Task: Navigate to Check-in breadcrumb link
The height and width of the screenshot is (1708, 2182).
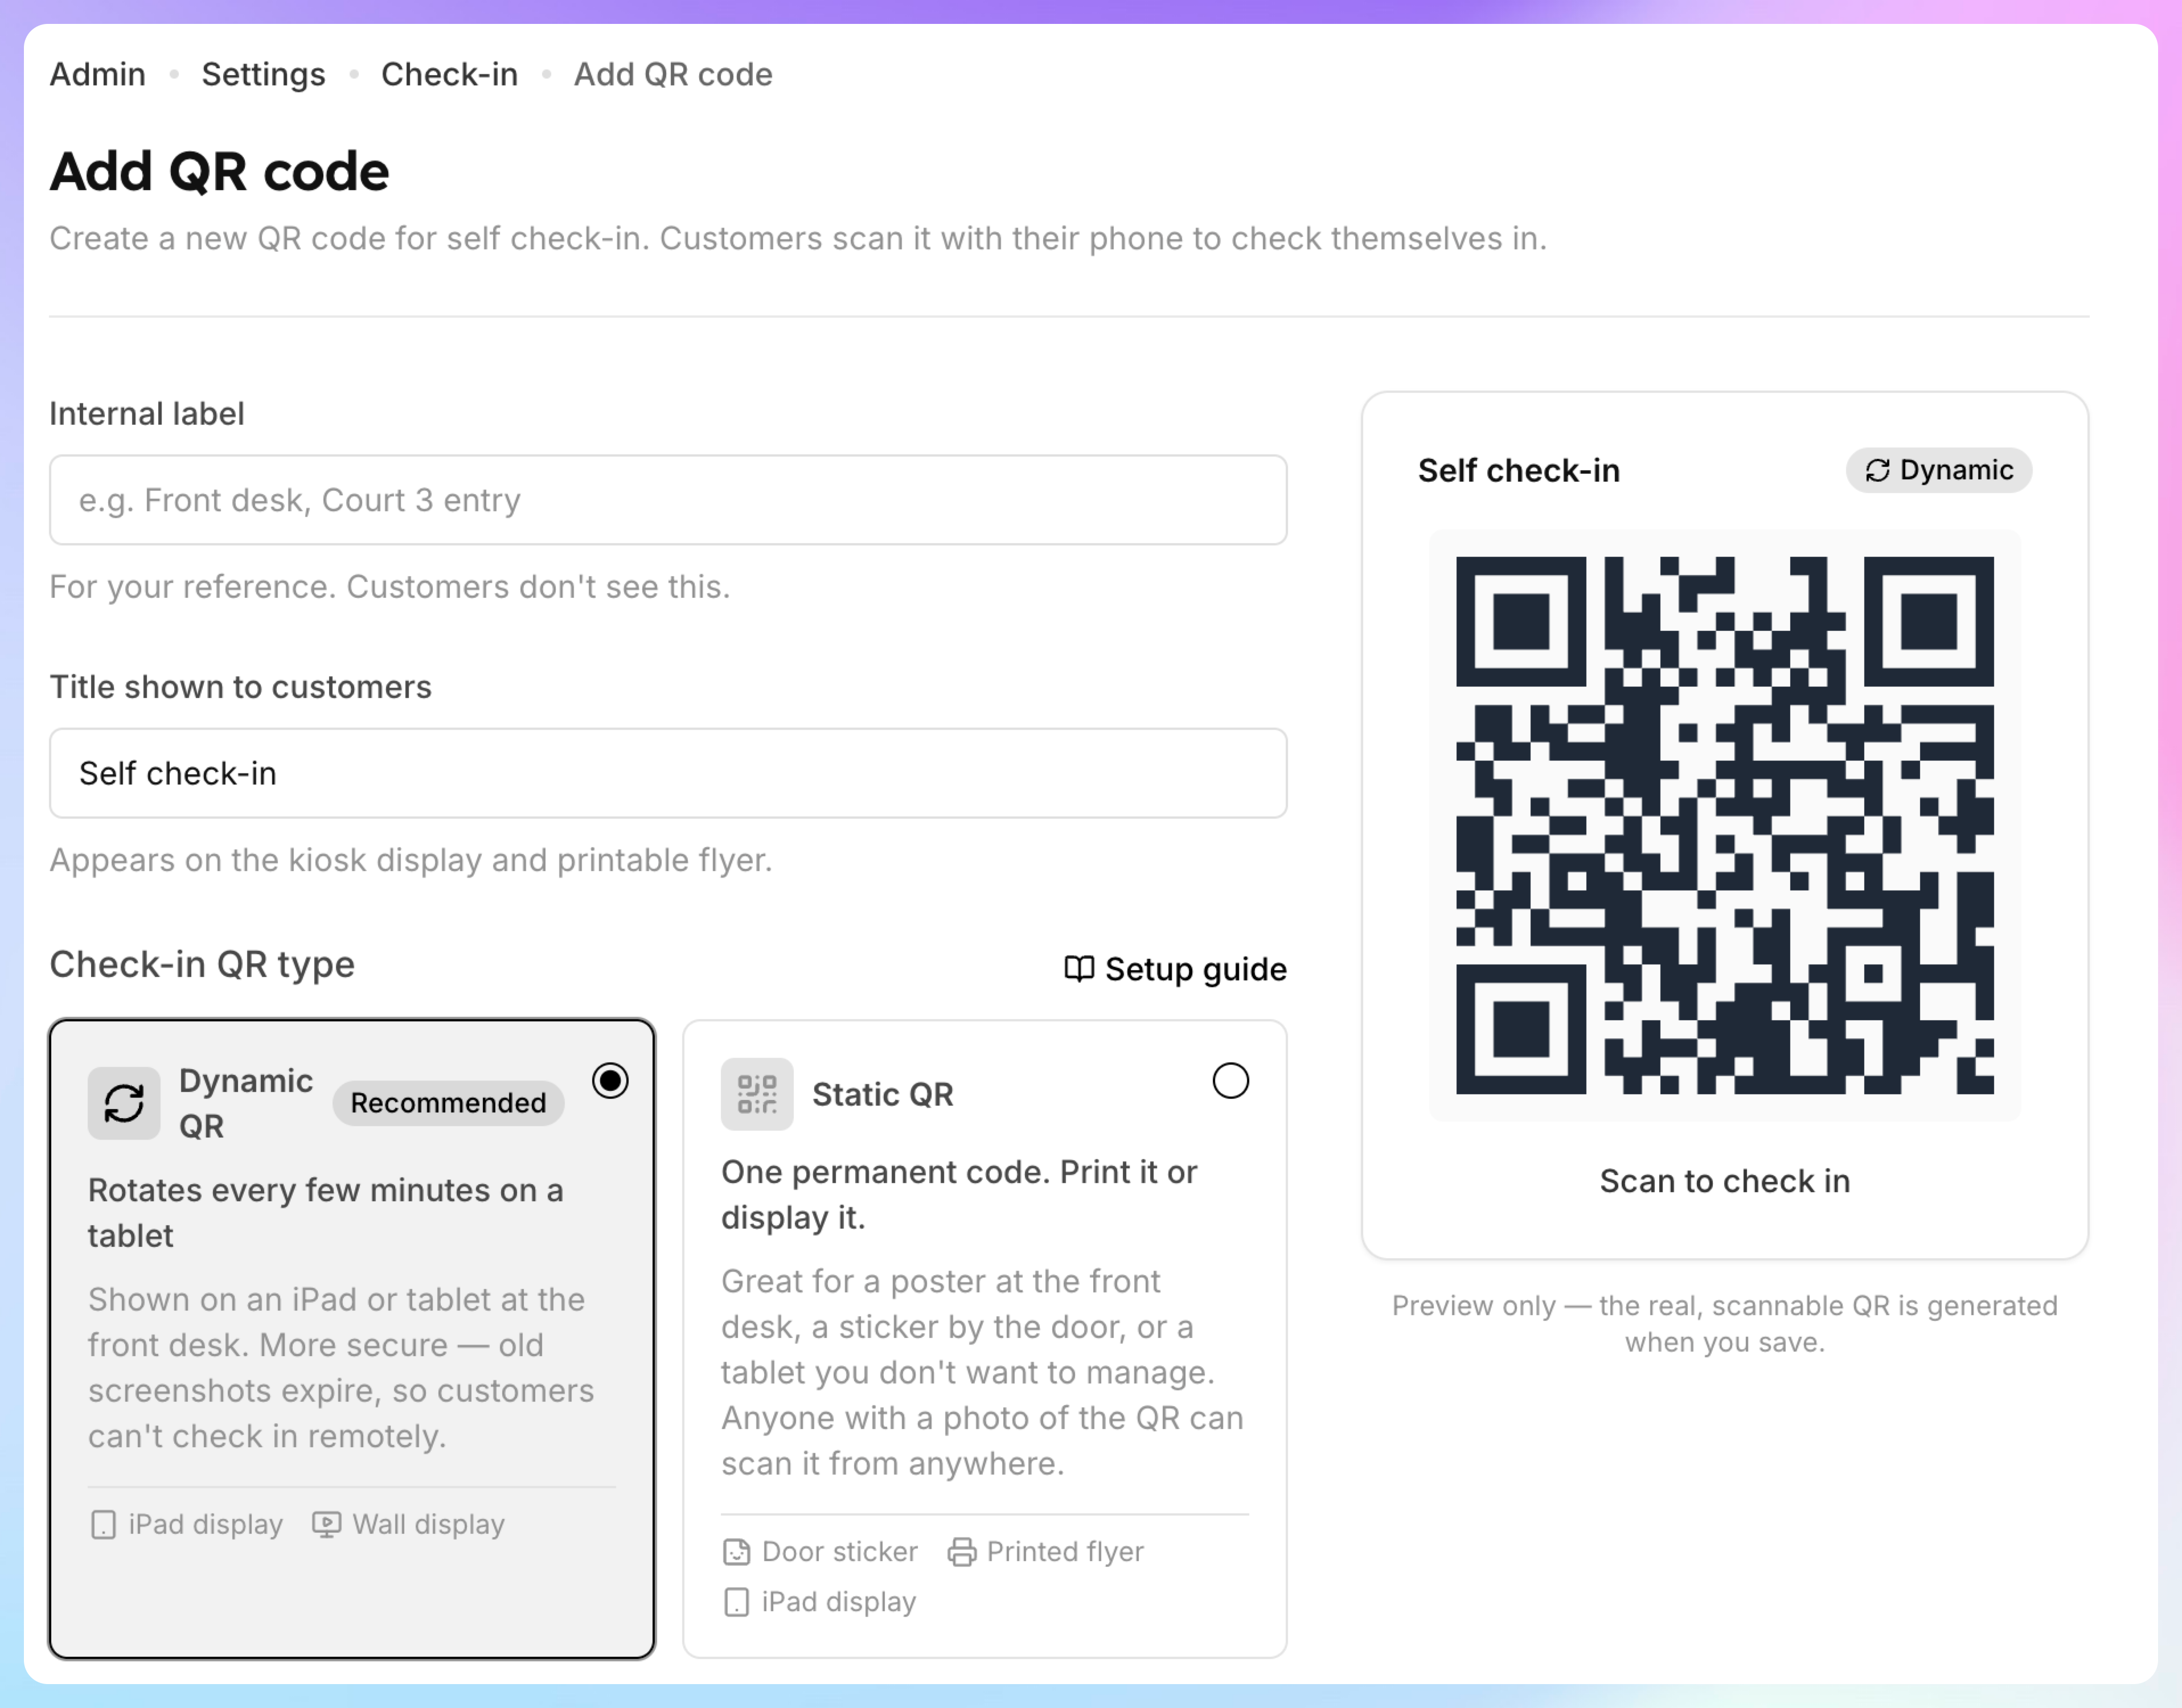Action: pos(449,74)
